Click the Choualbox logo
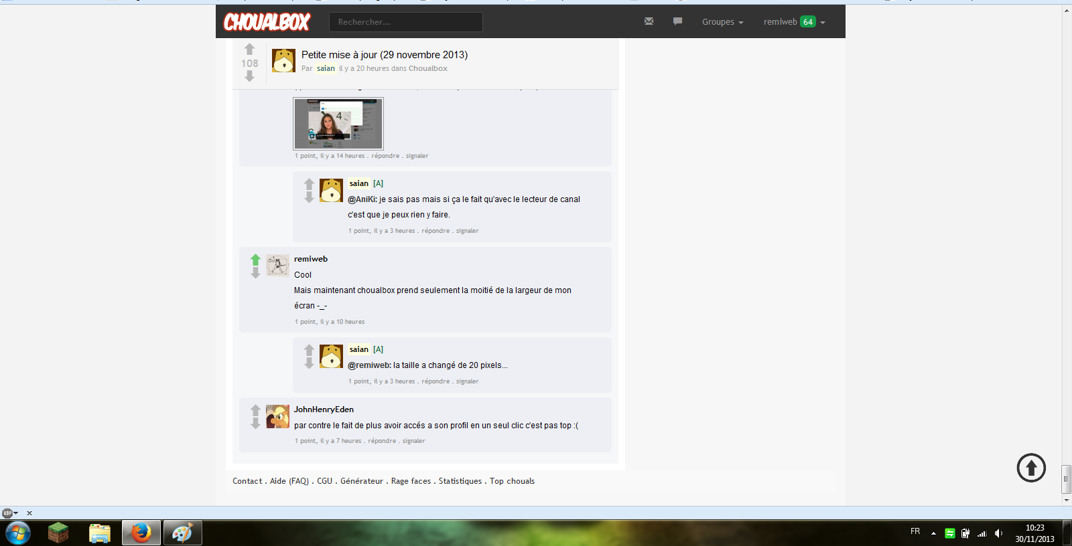Image resolution: width=1072 pixels, height=546 pixels. click(x=267, y=22)
